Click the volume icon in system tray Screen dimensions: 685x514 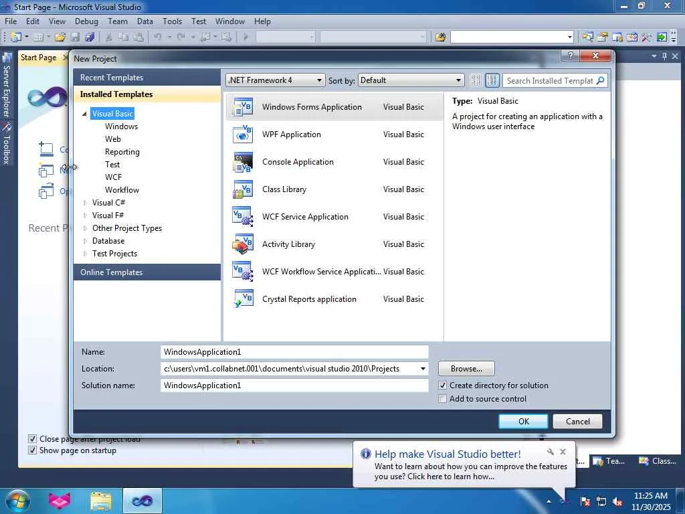(617, 502)
